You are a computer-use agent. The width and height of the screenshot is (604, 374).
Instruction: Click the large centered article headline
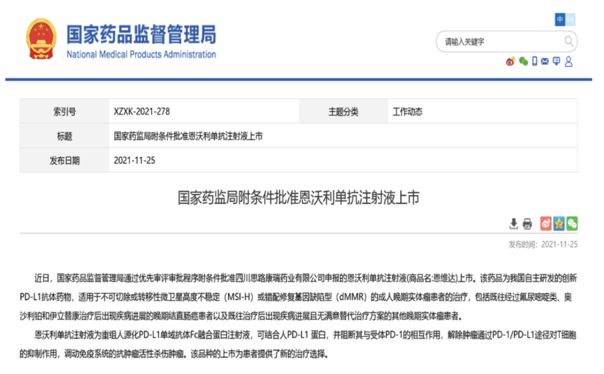(298, 198)
